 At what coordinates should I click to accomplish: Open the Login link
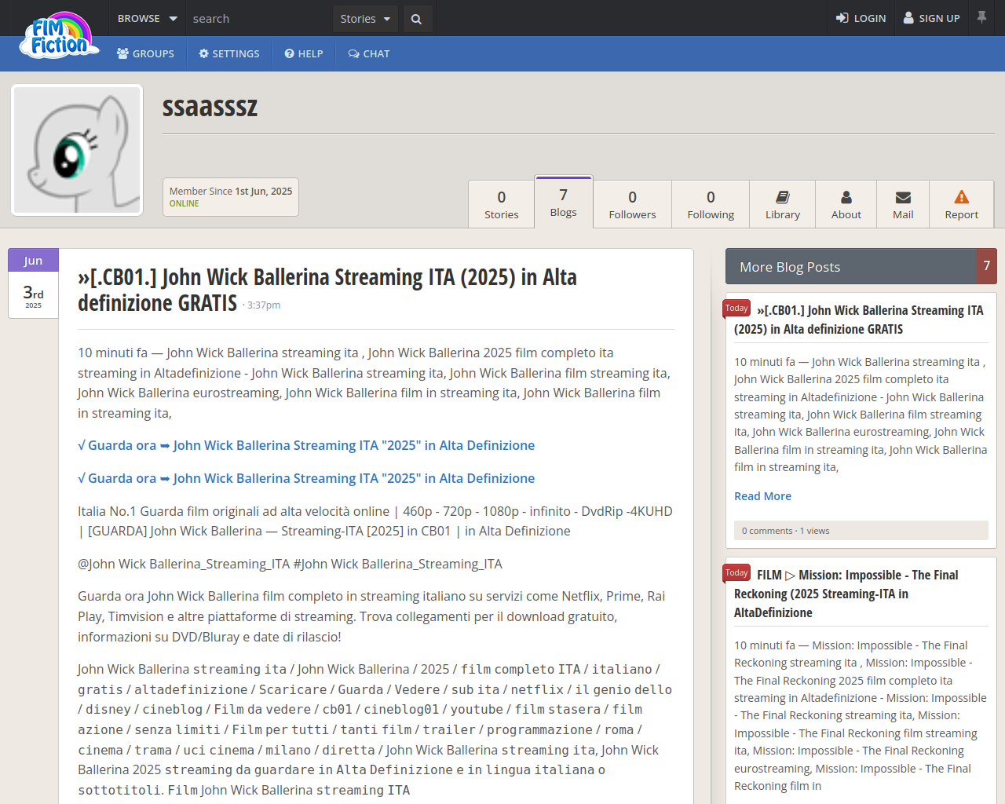(x=861, y=18)
